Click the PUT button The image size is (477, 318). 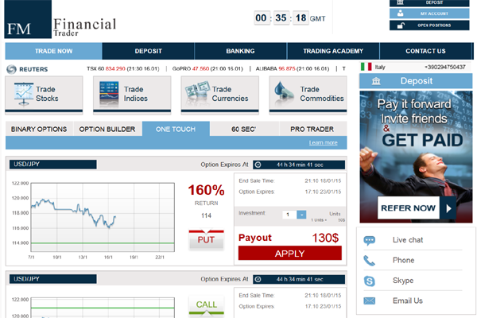pos(206,239)
